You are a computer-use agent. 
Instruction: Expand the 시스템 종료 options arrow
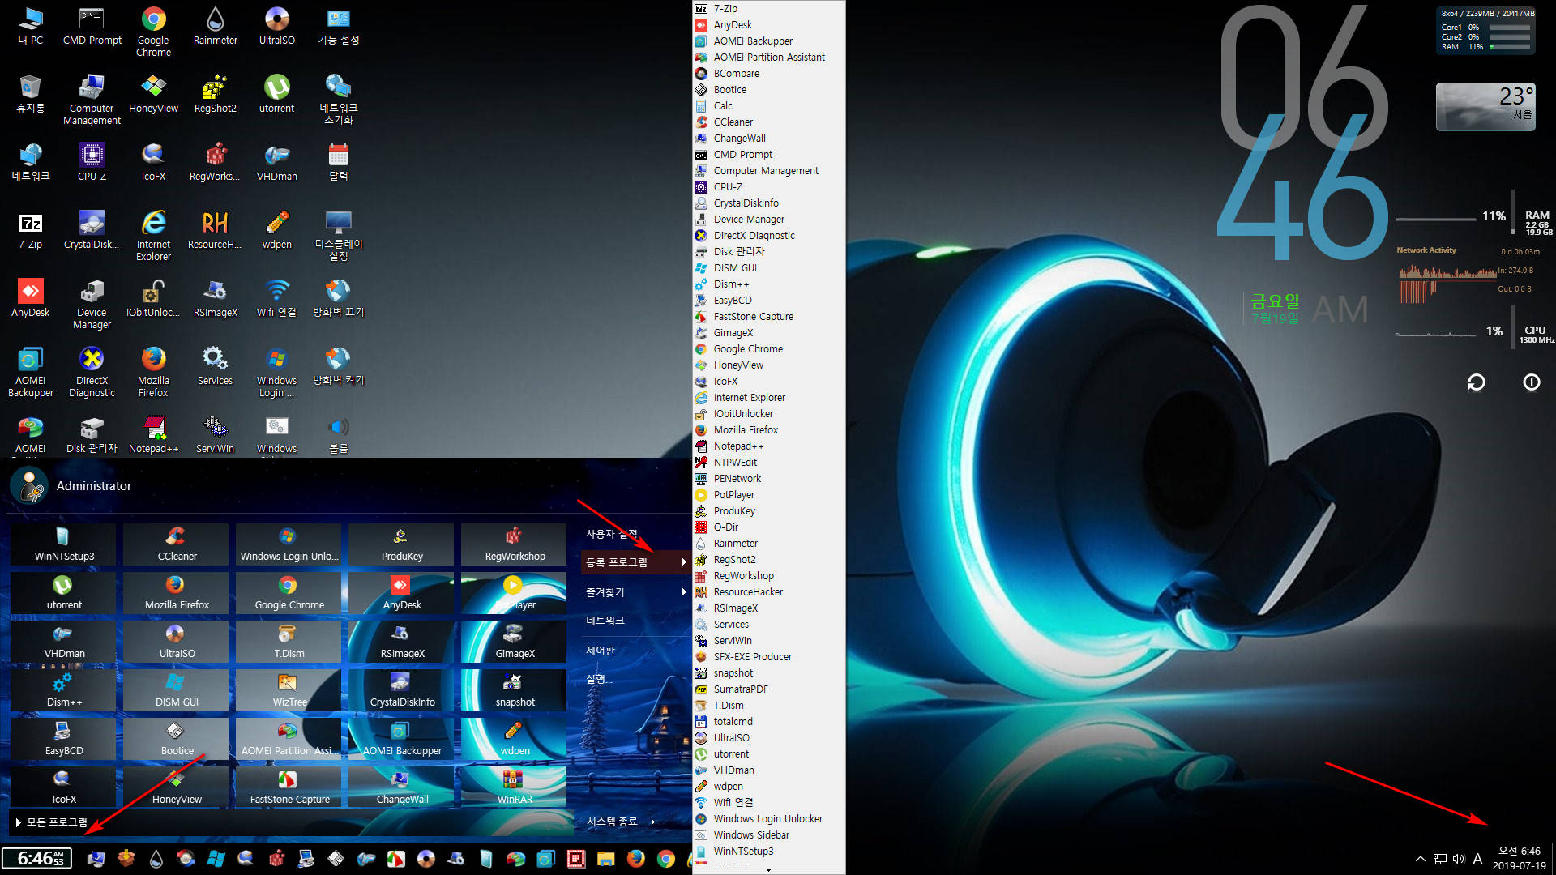tap(653, 822)
